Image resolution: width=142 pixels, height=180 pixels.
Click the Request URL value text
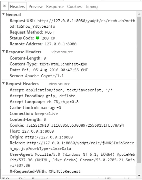point(72,24)
